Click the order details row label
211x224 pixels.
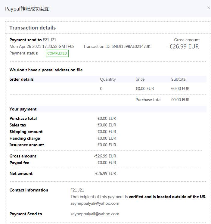(22, 79)
